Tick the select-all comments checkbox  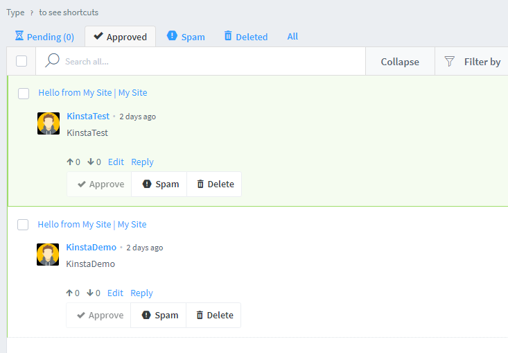pyautogui.click(x=21, y=61)
